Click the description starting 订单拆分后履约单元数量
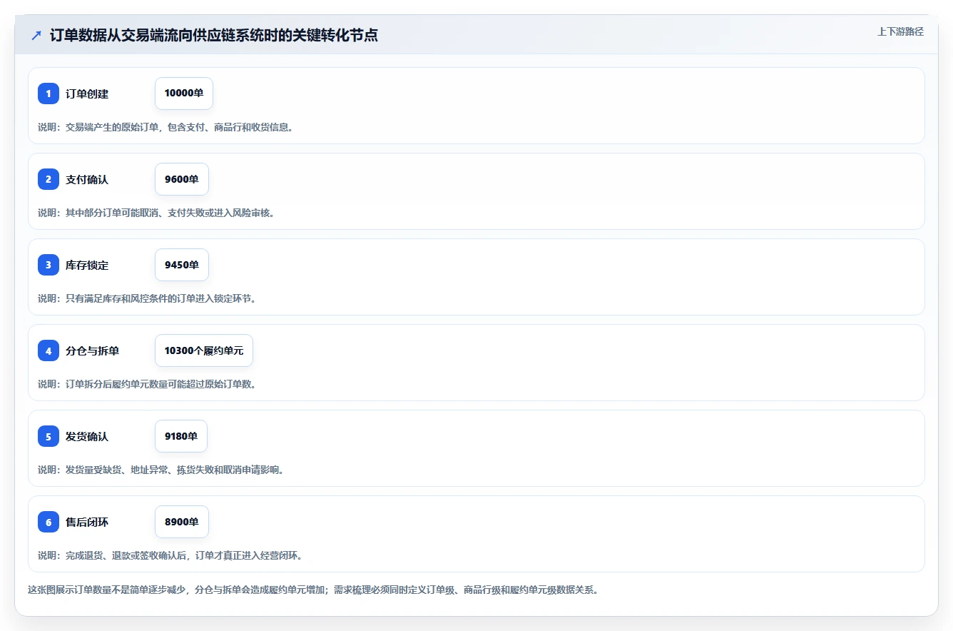The width and height of the screenshot is (953, 631). pyautogui.click(x=147, y=384)
